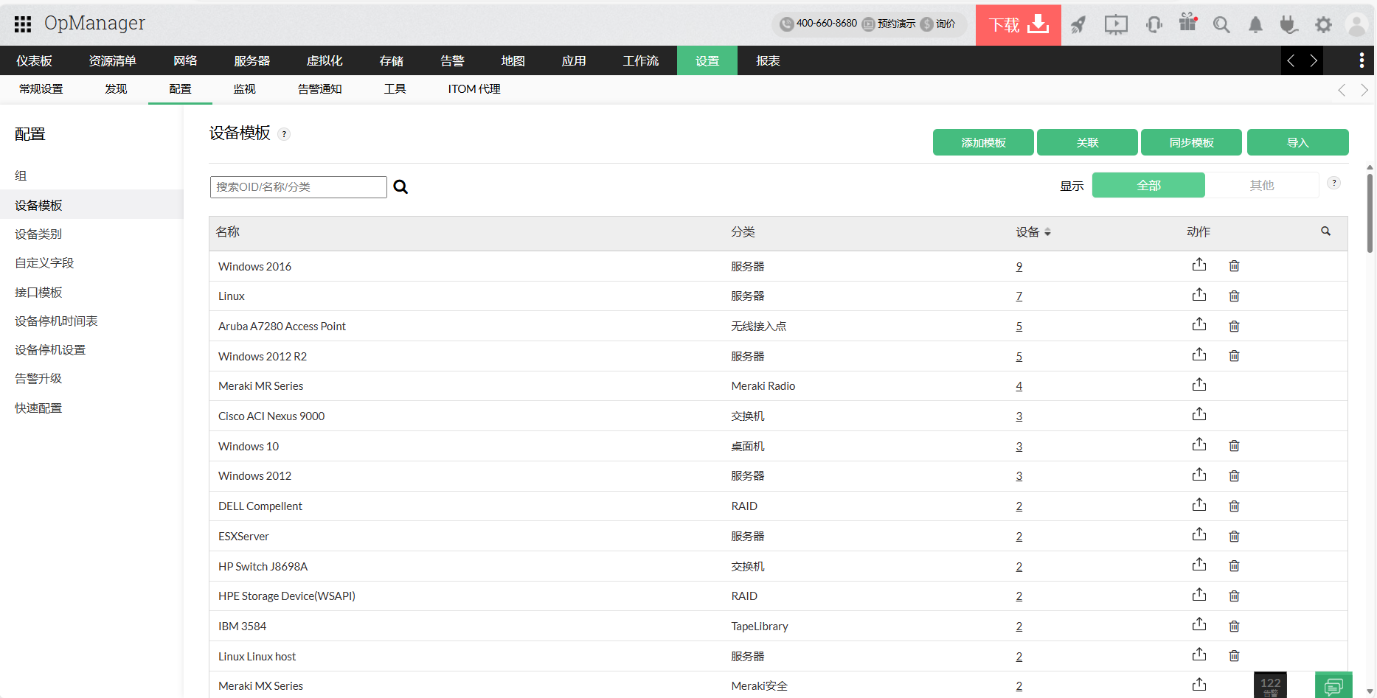Click the red download button
This screenshot has height=698, width=1377.
coord(1019,25)
